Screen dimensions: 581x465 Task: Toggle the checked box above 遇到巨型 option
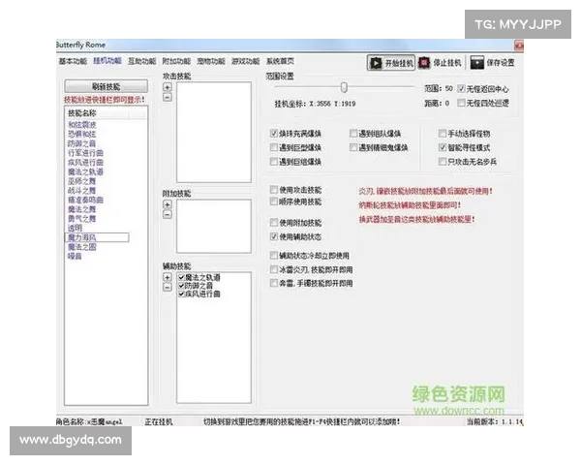pos(274,133)
